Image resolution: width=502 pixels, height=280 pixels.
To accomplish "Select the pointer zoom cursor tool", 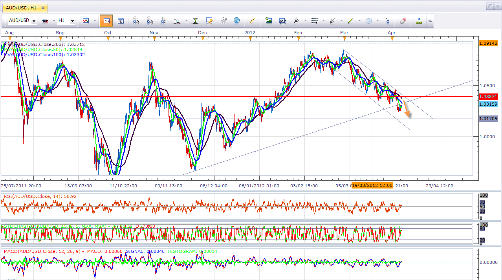I will pyautogui.click(x=163, y=20).
